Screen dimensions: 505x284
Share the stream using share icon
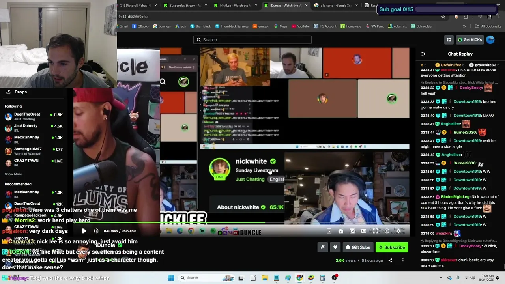coord(390,260)
